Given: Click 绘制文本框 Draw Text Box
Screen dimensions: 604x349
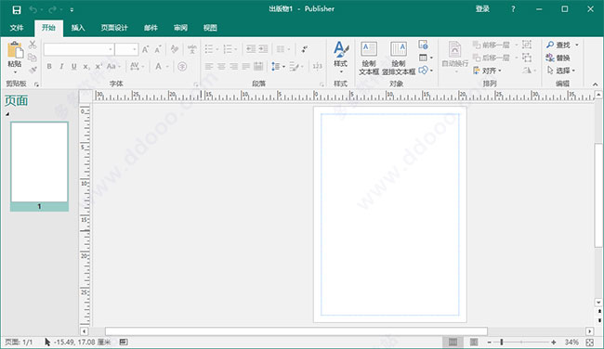Looking at the screenshot, I should click(369, 58).
